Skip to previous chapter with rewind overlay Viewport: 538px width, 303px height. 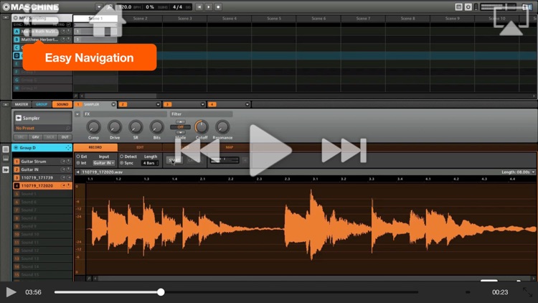197,150
